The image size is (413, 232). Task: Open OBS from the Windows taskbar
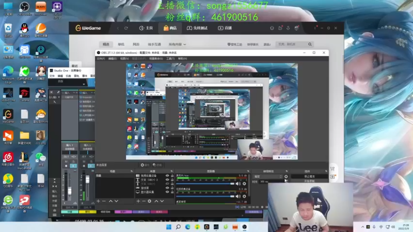point(245,227)
